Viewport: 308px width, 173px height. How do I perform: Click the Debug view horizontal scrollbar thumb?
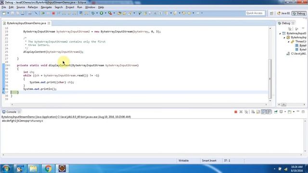pos(283,105)
